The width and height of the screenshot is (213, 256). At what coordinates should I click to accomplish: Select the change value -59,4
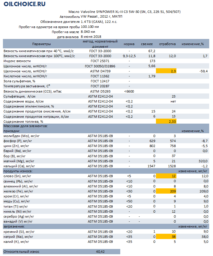coord(204,71)
